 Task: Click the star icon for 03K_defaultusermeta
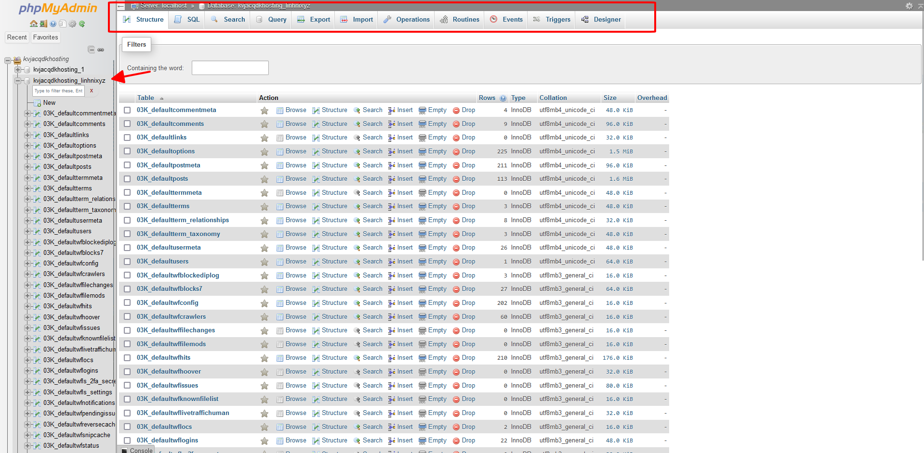(264, 248)
